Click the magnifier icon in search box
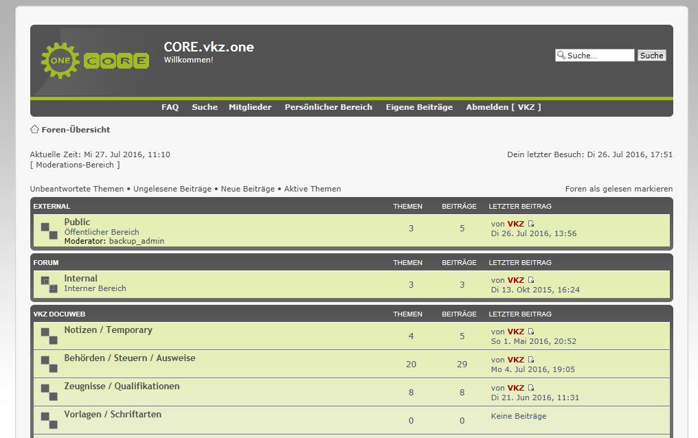The height and width of the screenshot is (438, 698). [x=561, y=56]
